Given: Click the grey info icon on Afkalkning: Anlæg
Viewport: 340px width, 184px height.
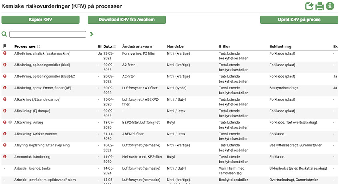Looking at the screenshot, I should click(10, 122).
